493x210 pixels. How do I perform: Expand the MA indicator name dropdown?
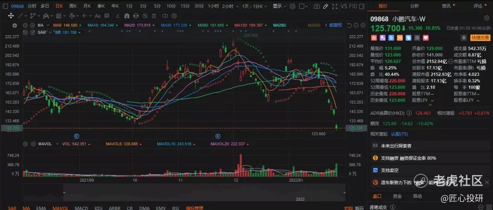coord(48,26)
